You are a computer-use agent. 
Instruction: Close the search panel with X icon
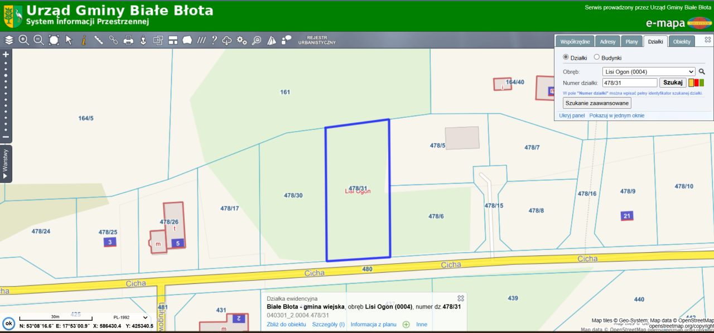[708, 40]
